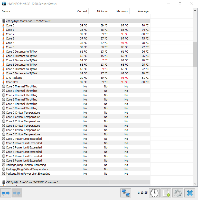Select Core 0 Power Limit Exceeded row

(75, 139)
